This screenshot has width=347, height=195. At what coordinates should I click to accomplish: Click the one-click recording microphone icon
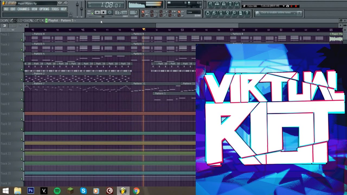(x=234, y=13)
